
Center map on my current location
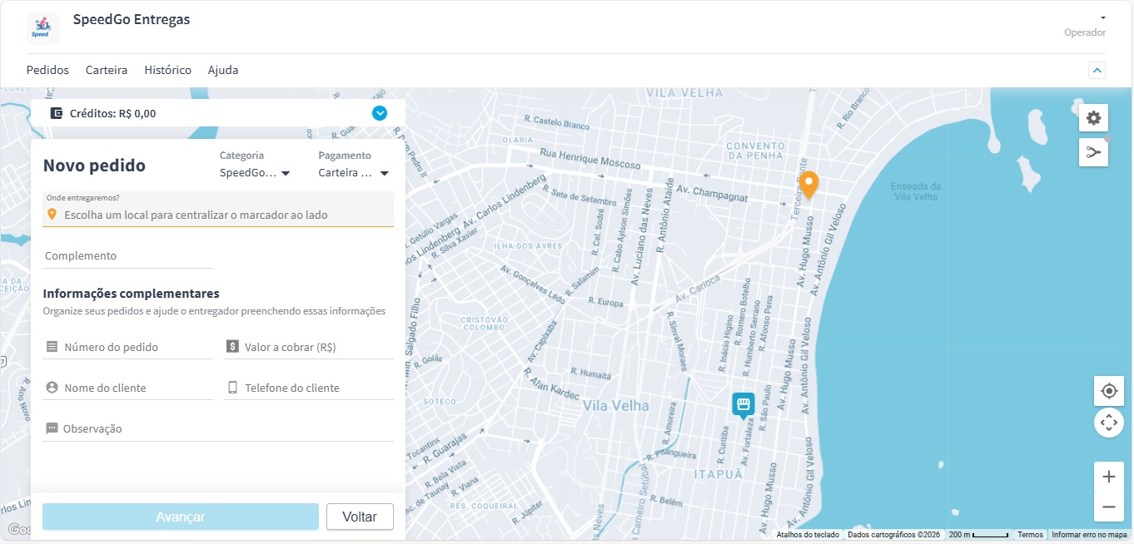pos(1108,391)
